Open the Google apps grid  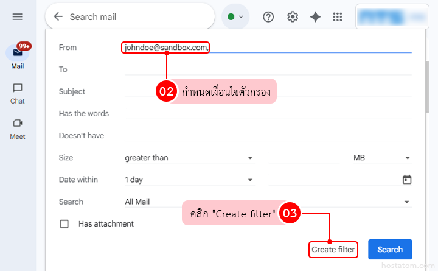(338, 17)
